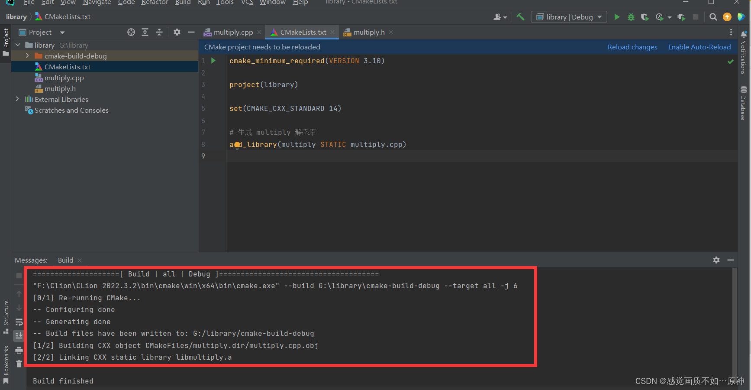This screenshot has height=390, width=751.
Task: Expand External Libraries in the Project tree
Action: point(17,99)
